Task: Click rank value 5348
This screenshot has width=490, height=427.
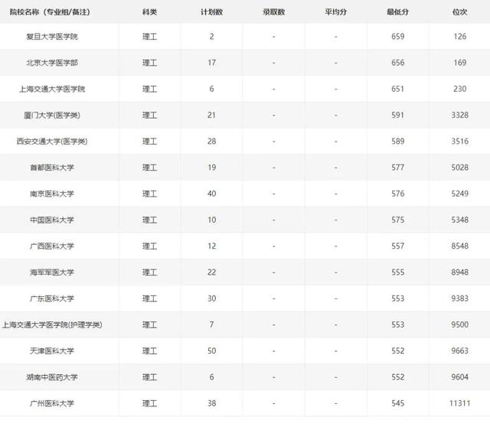Action: pyautogui.click(x=459, y=220)
